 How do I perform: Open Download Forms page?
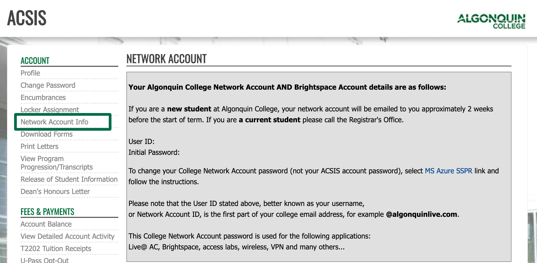pyautogui.click(x=47, y=134)
